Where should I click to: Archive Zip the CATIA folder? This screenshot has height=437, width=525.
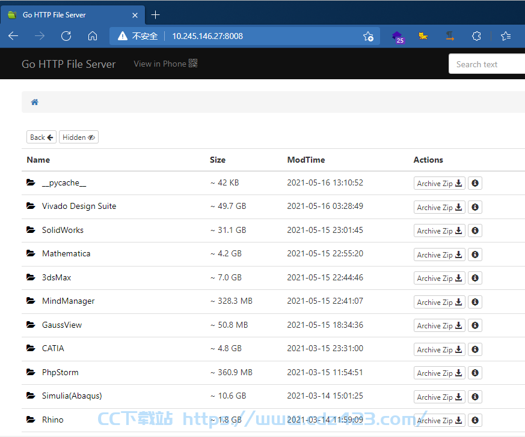coord(439,349)
